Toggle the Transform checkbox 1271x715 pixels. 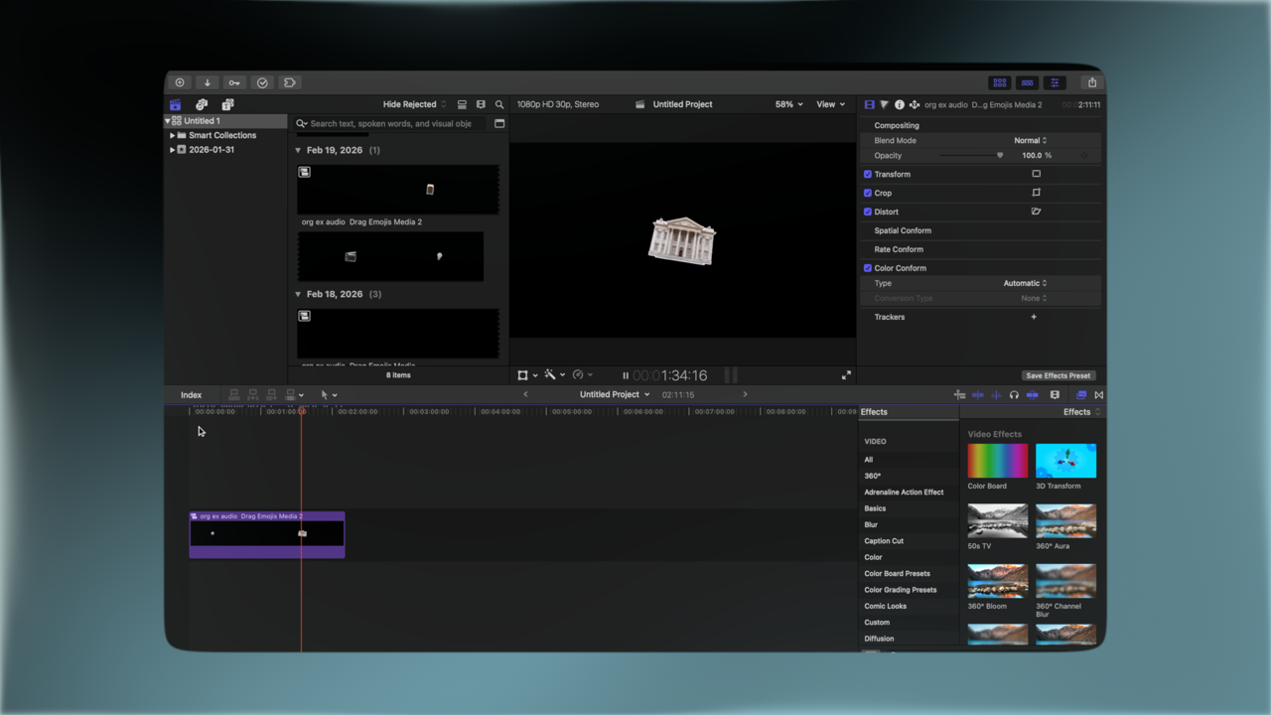[x=868, y=174]
